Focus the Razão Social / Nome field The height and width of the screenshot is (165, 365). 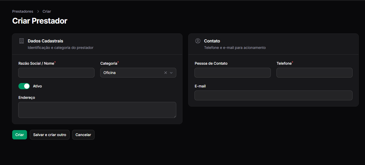click(x=56, y=73)
